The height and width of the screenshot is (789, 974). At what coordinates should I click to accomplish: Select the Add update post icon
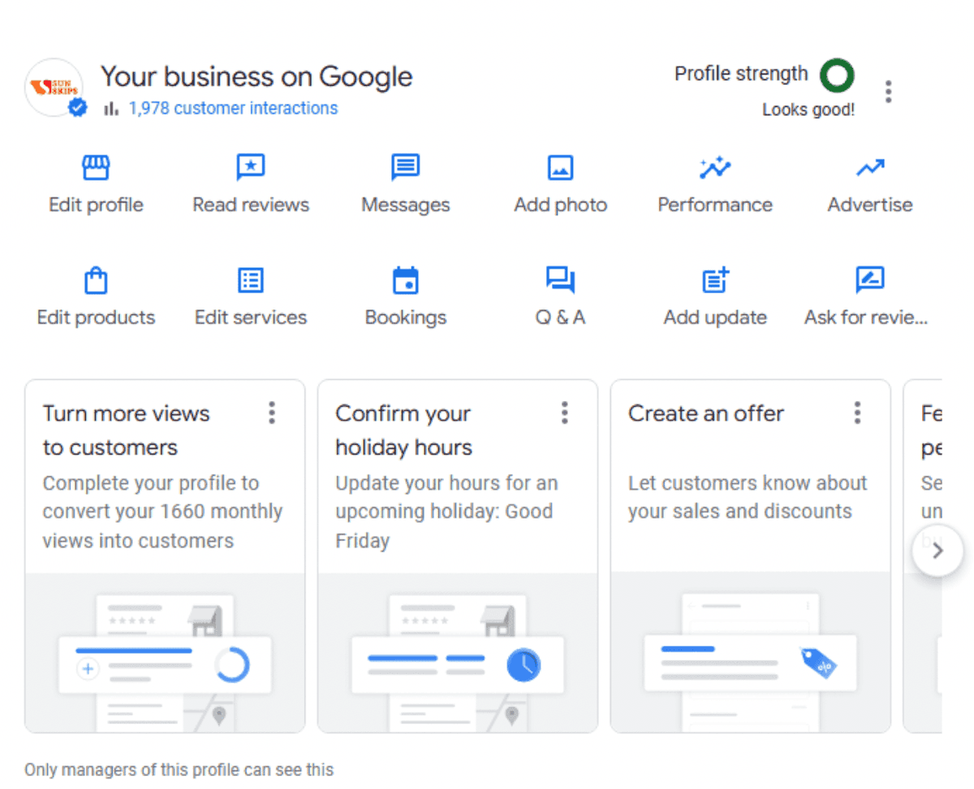[x=715, y=280]
